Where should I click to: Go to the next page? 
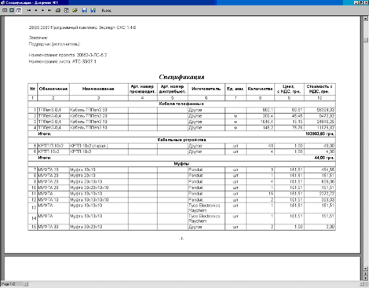pyautogui.click(x=42, y=10)
